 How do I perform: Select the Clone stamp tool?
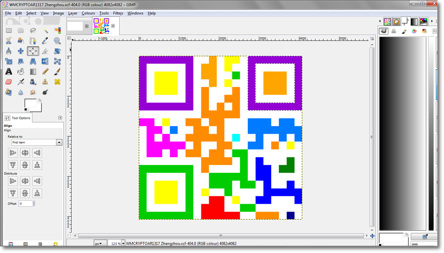coord(45,82)
